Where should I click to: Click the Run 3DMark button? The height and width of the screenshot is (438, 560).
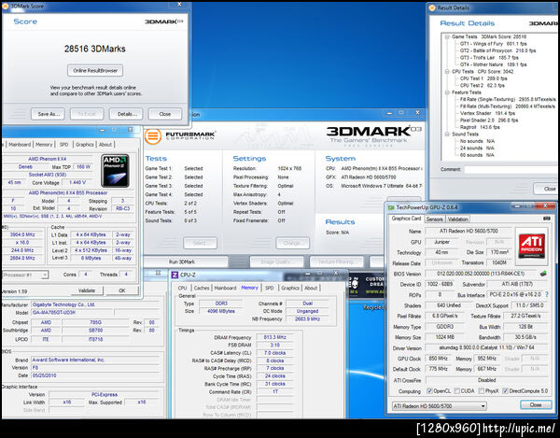point(186,261)
